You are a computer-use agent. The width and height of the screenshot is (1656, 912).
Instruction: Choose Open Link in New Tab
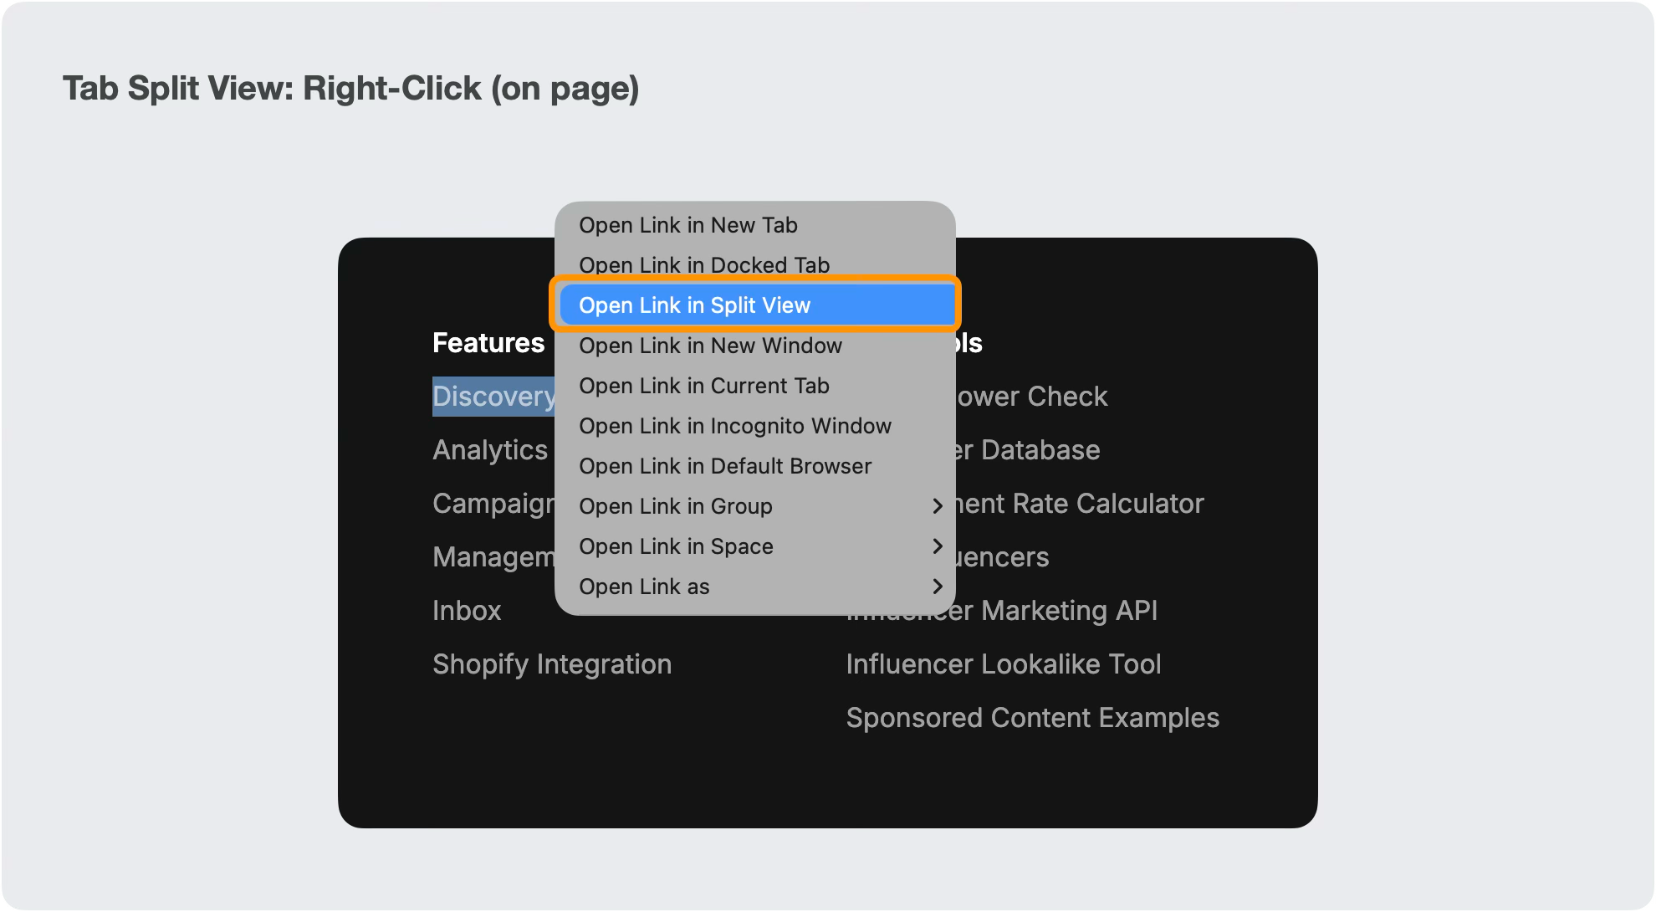tap(687, 225)
